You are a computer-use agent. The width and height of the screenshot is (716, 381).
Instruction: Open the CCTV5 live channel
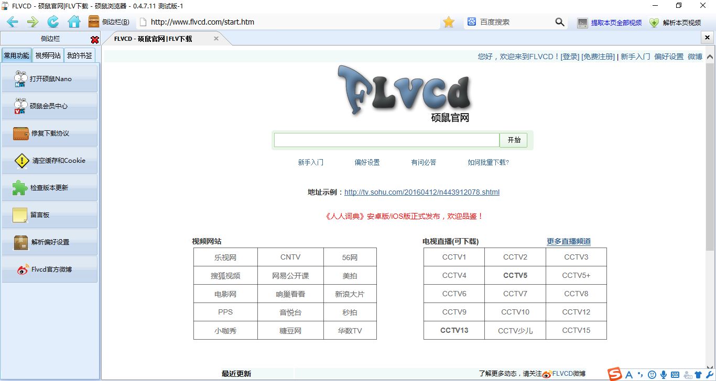(515, 275)
